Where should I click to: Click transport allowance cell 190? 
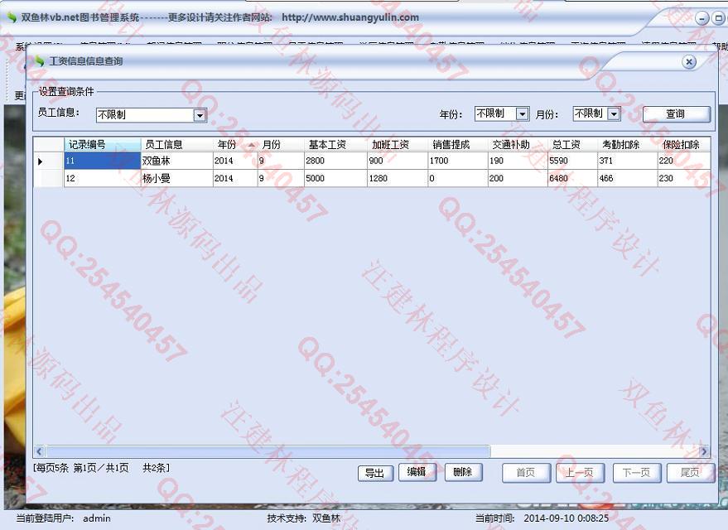(518, 161)
